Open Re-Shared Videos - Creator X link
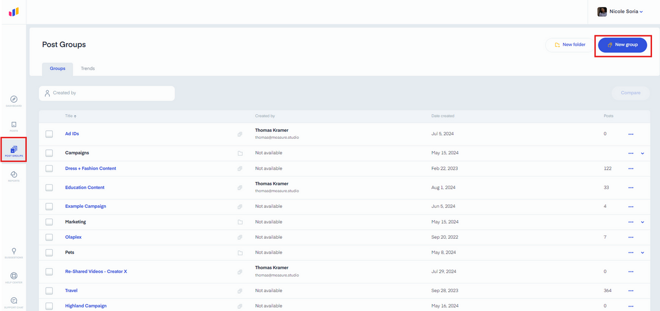Image resolution: width=660 pixels, height=311 pixels. click(x=96, y=272)
